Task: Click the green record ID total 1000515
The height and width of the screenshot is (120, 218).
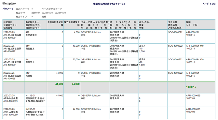Action: (x=191, y=87)
